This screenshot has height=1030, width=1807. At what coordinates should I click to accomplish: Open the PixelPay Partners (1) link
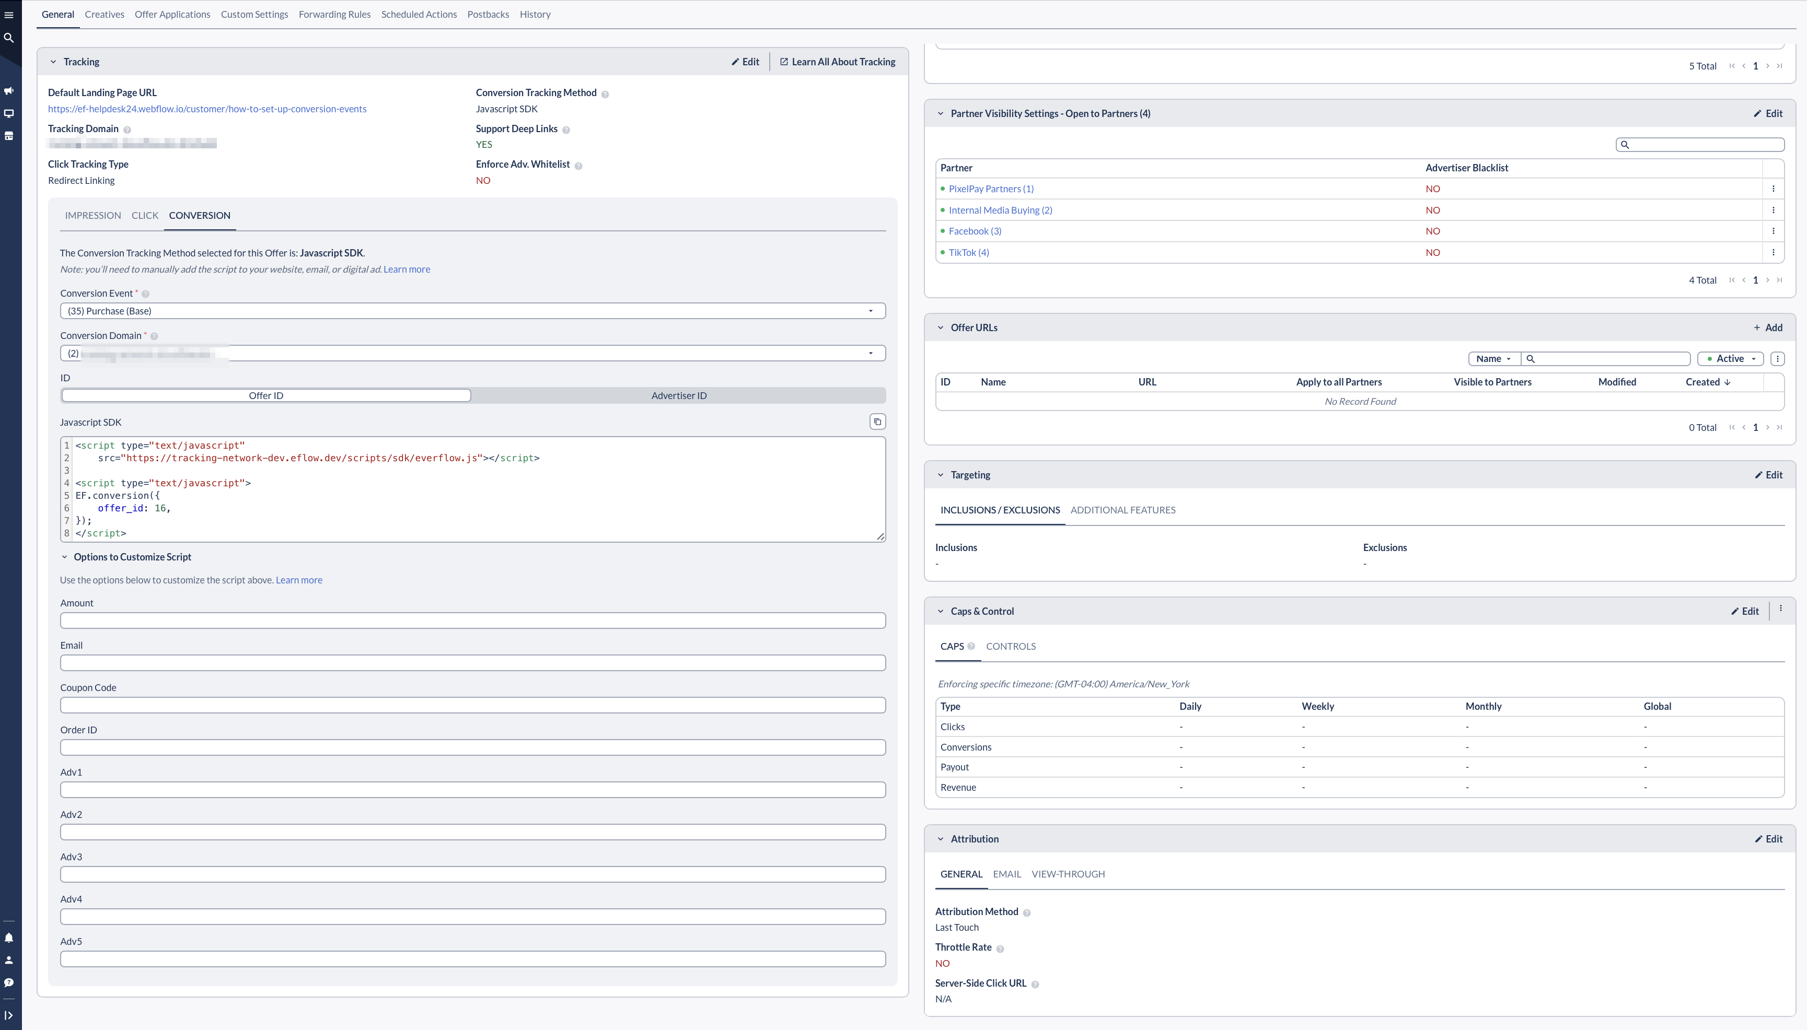click(991, 189)
